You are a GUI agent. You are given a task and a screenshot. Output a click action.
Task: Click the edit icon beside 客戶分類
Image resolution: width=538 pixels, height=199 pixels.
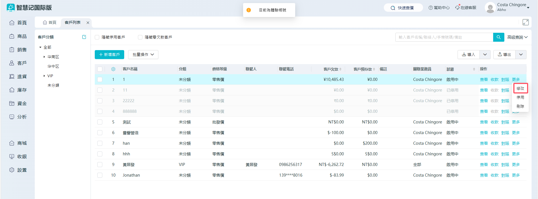(x=84, y=37)
